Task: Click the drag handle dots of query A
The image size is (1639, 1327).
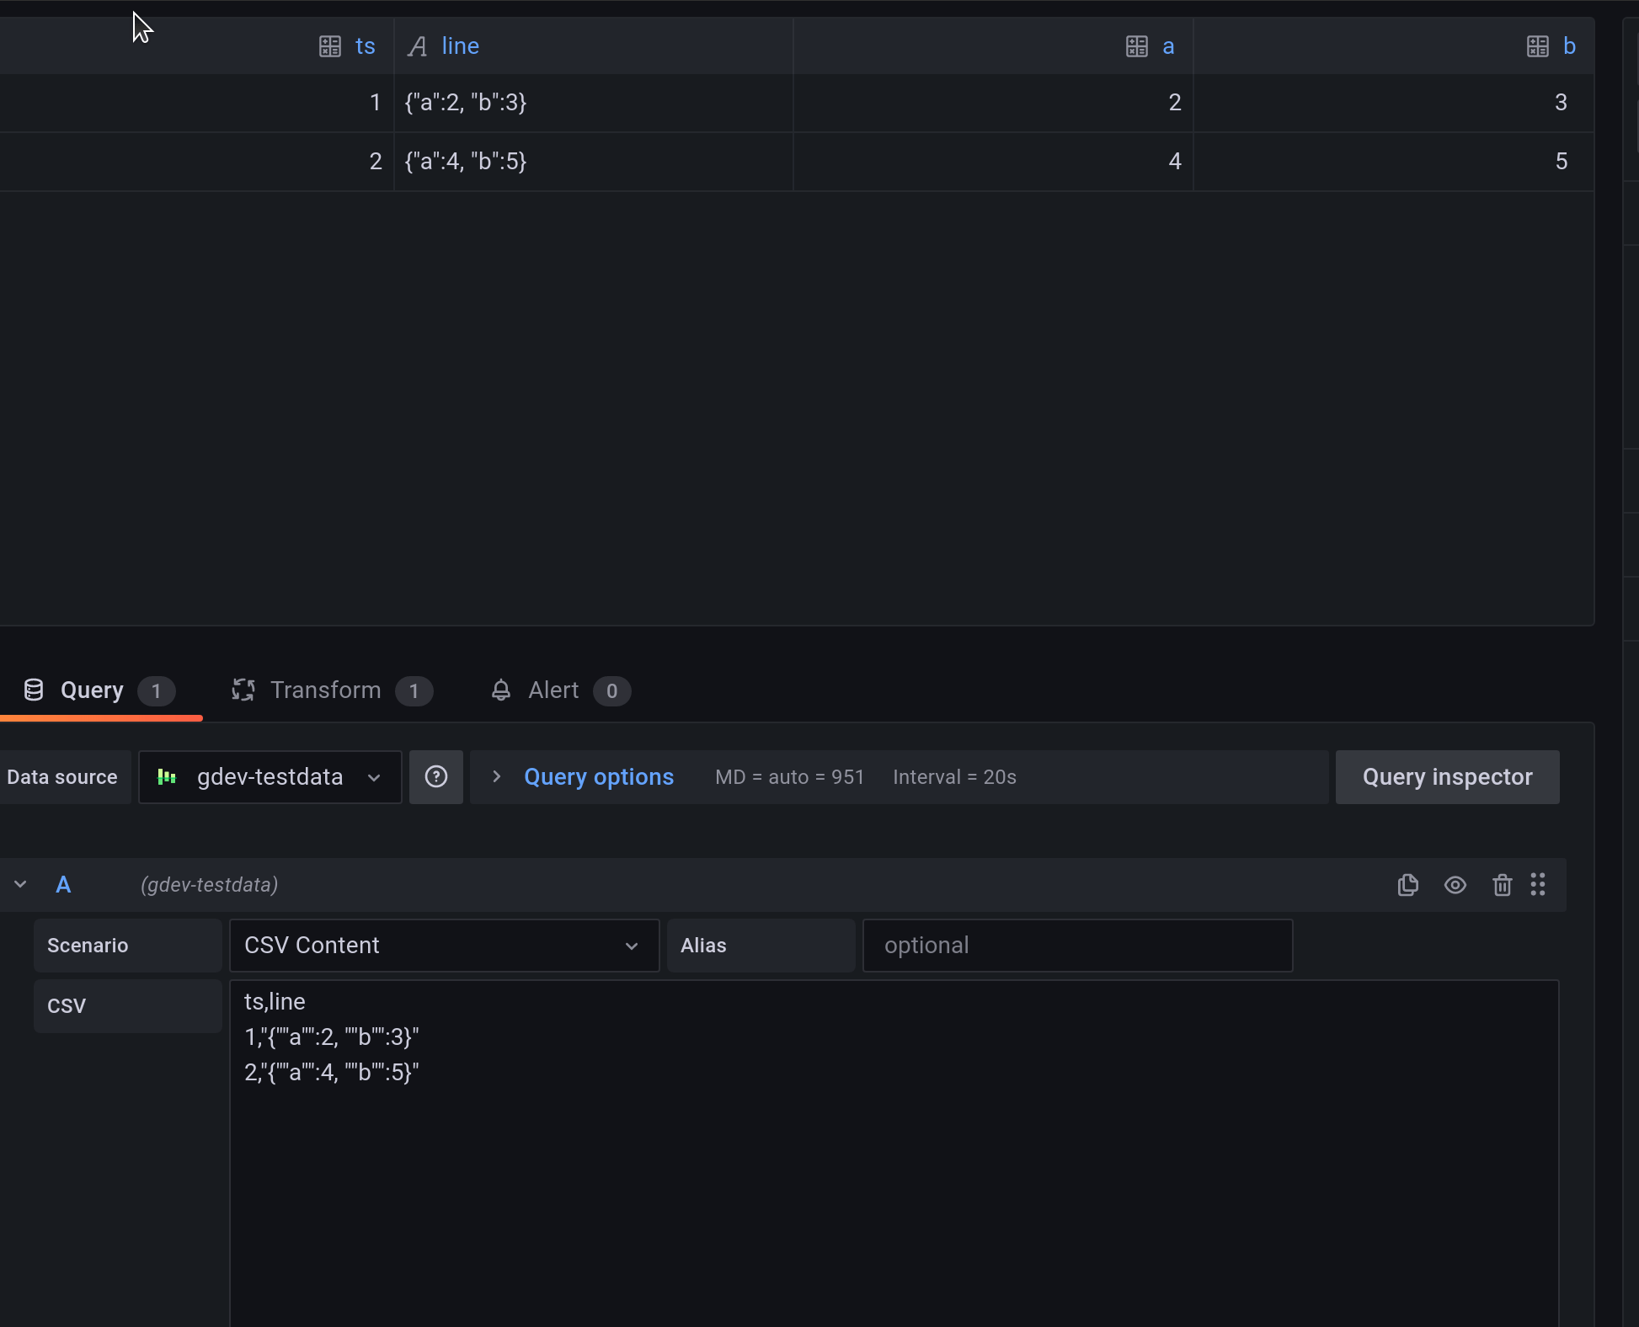Action: [1538, 884]
